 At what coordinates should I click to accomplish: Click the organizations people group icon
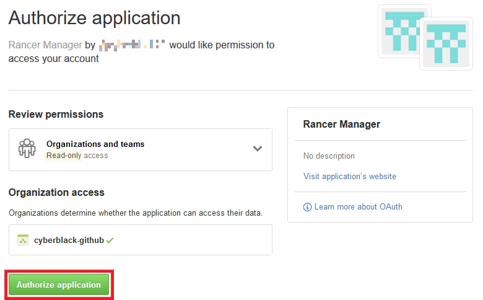[x=27, y=148]
